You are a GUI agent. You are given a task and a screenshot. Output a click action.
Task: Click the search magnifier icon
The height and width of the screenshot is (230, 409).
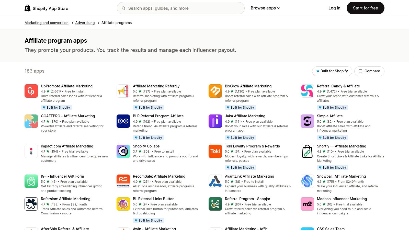click(x=123, y=8)
